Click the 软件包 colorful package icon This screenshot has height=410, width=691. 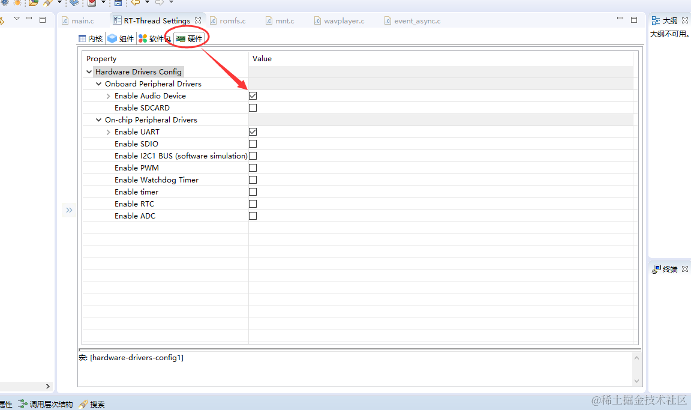pyautogui.click(x=143, y=38)
